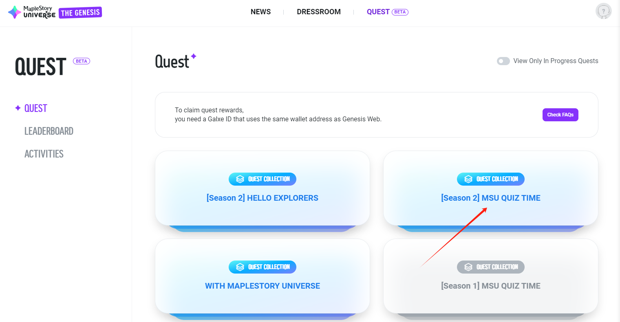
Task: Click the MapleStory Universe star logo
Action: (15, 12)
